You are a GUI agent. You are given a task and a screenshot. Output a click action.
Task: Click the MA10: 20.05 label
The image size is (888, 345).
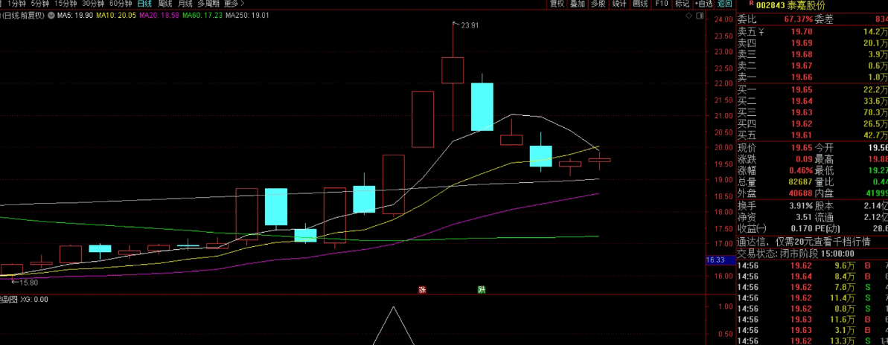pyautogui.click(x=116, y=16)
